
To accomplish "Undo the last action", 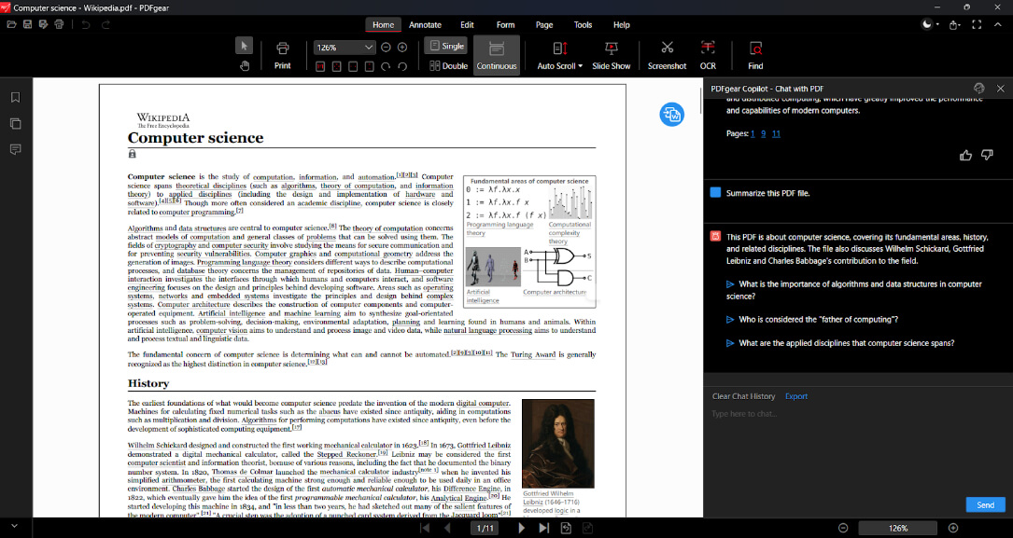I will coord(86,24).
